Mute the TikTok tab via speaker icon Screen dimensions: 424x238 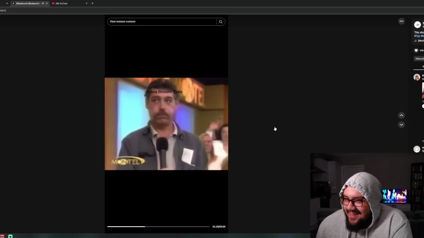42,3
